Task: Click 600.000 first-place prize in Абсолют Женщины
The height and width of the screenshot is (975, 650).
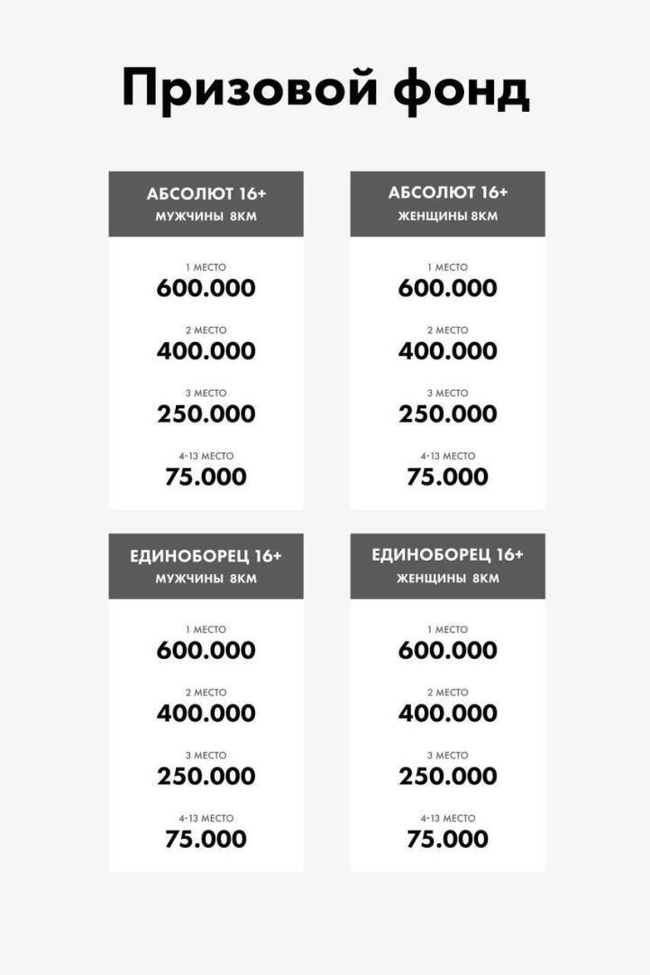Action: [x=447, y=289]
